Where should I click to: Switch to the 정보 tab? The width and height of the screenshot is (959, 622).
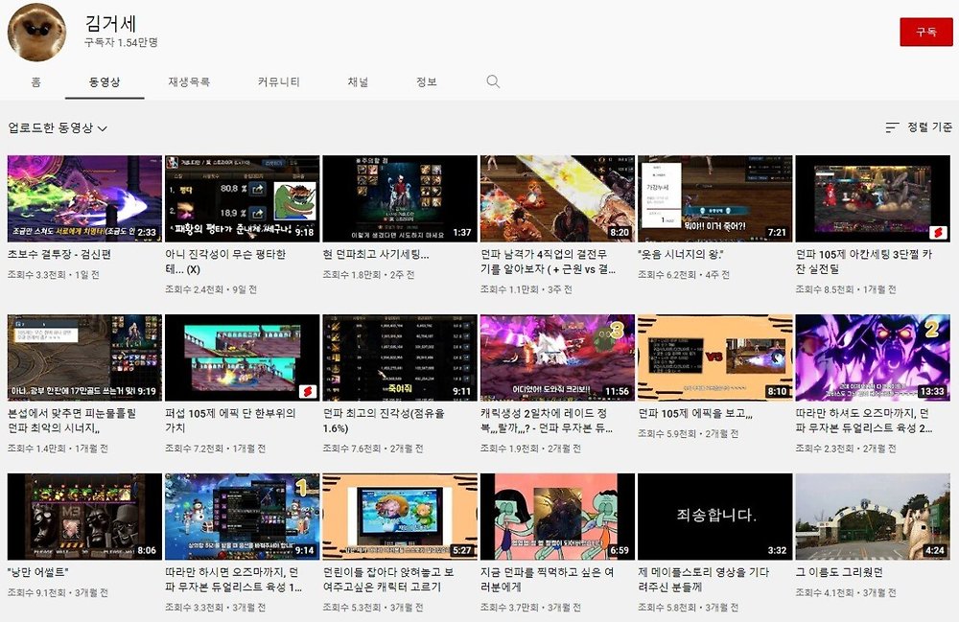[427, 81]
